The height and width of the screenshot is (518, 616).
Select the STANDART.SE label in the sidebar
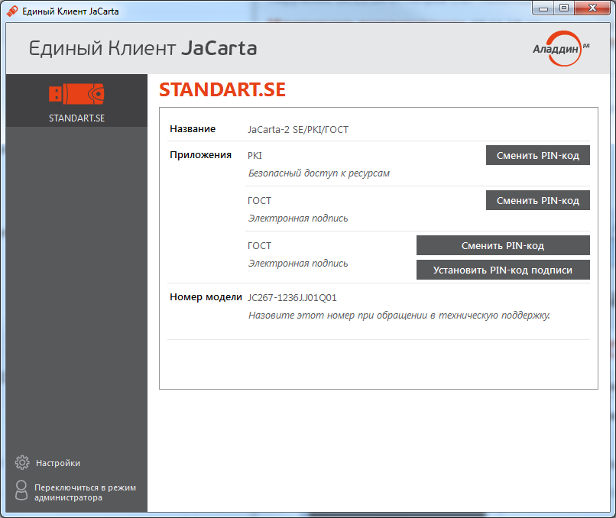coord(76,118)
